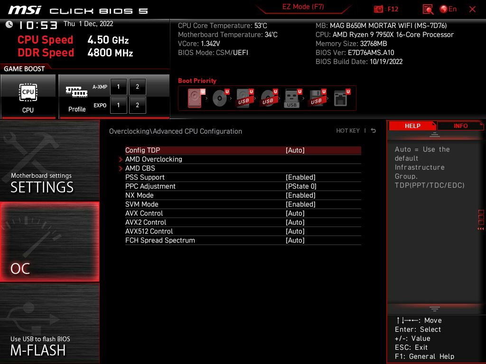Enable A-XMP profile 2
The height and width of the screenshot is (364, 486).
pyautogui.click(x=137, y=87)
